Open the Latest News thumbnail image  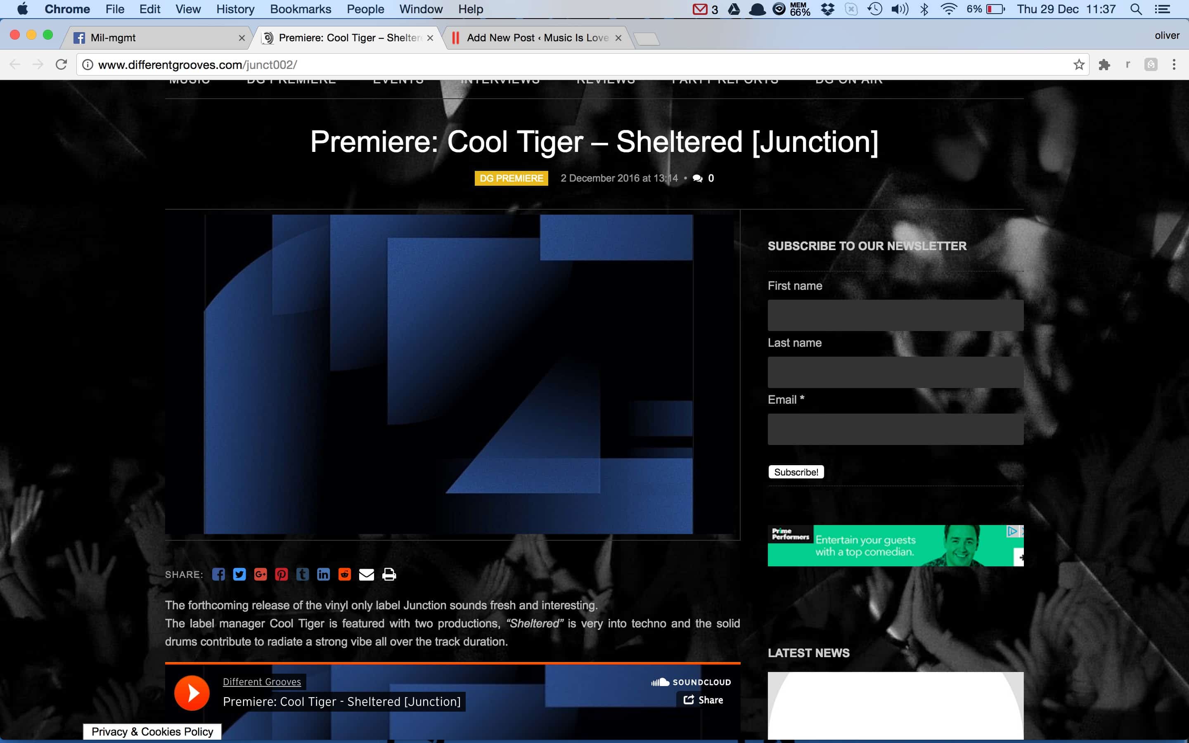[896, 706]
